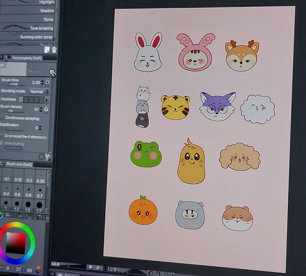This screenshot has height=276, width=306.
Task: Click reset tool properties to default icon
Action: pyautogui.click(x=41, y=156)
